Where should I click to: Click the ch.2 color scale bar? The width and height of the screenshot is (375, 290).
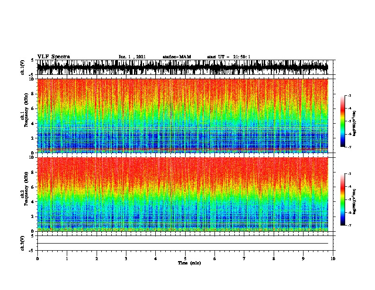click(342, 199)
